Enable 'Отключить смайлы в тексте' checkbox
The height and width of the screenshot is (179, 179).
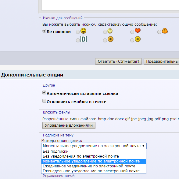[44, 101]
